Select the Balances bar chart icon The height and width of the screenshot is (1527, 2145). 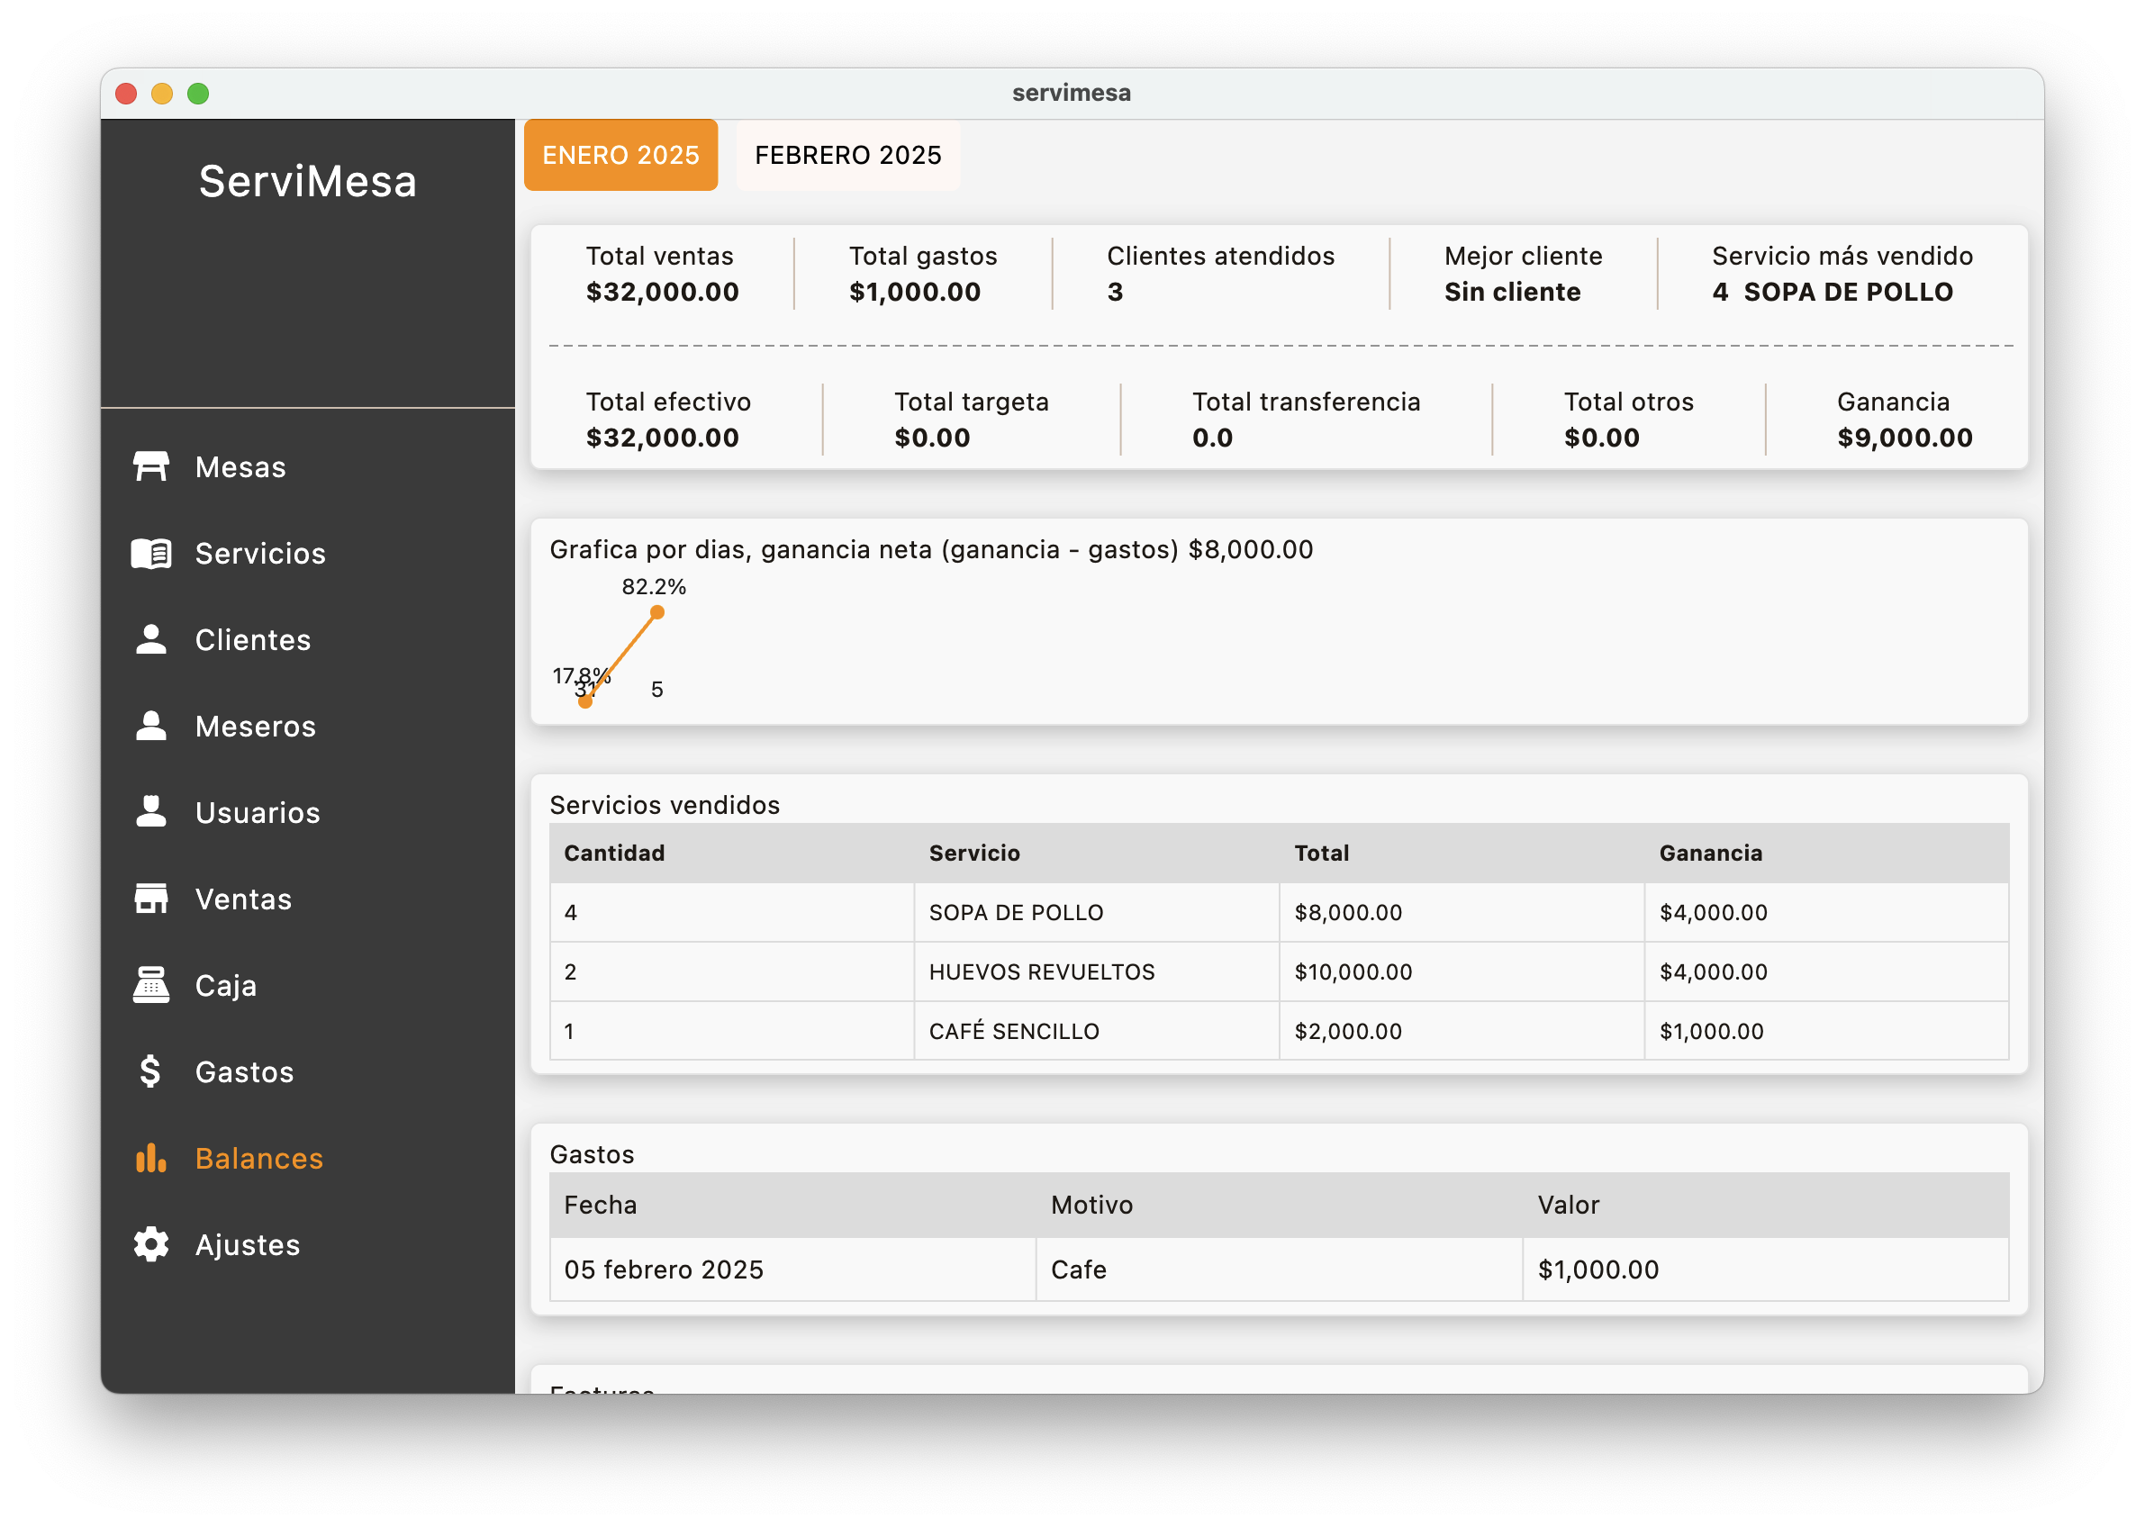point(150,1159)
